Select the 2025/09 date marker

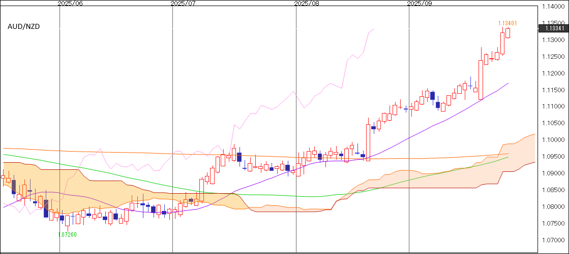[x=420, y=3]
